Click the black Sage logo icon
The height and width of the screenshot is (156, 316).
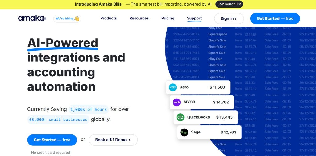point(184,133)
